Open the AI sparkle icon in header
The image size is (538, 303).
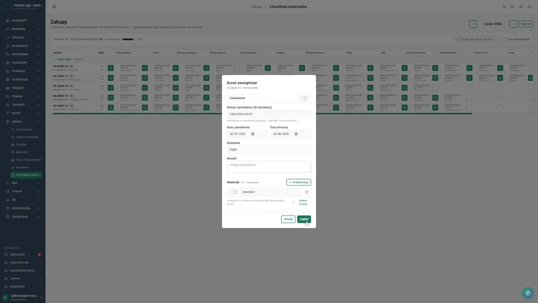(521, 7)
